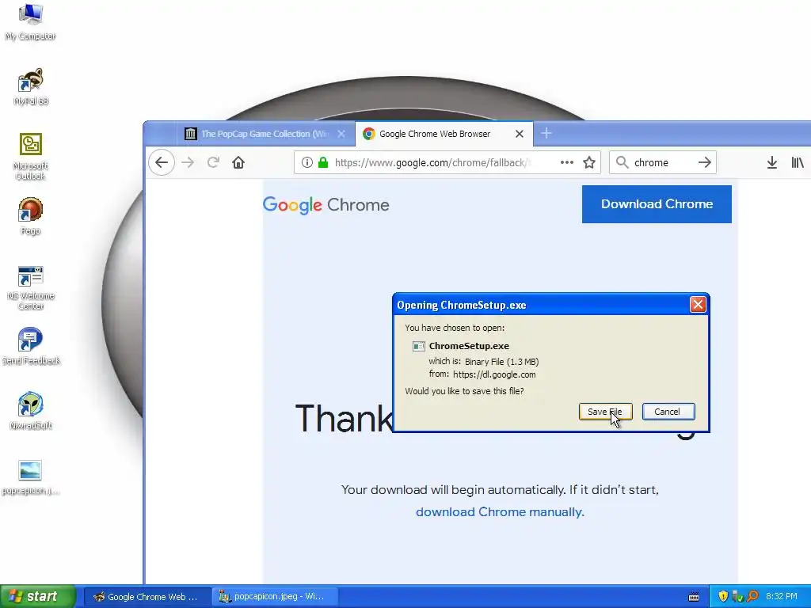This screenshot has height=608, width=811.
Task: Open the Windows Start menu
Action: (38, 597)
